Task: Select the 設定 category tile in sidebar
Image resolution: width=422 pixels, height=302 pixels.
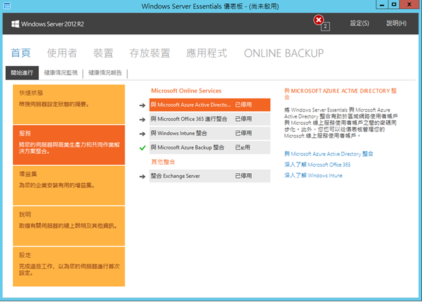Action: point(69,266)
